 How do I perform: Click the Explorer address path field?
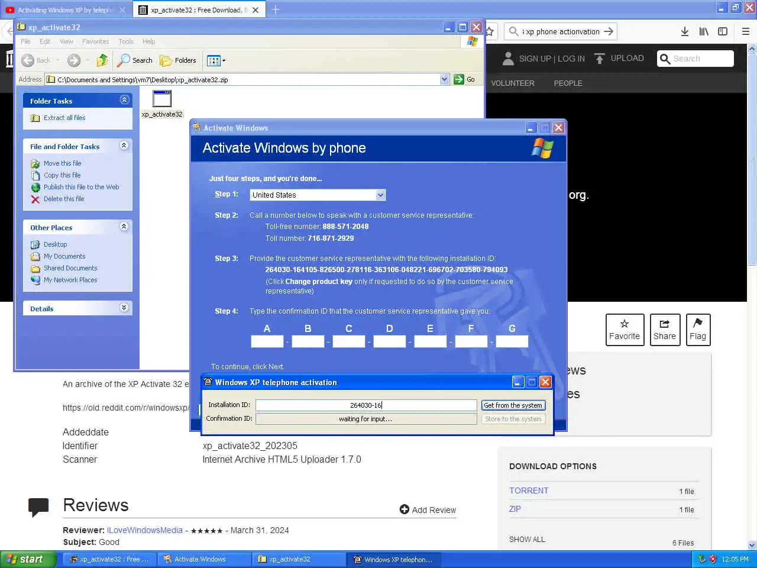(x=242, y=79)
